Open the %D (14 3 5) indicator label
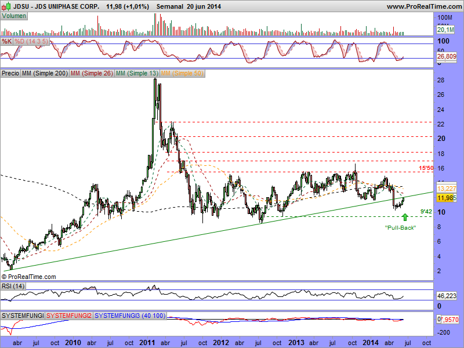This screenshot has height=348, width=464. point(31,41)
